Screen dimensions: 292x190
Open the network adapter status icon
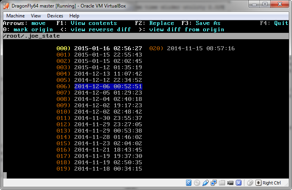point(213,183)
